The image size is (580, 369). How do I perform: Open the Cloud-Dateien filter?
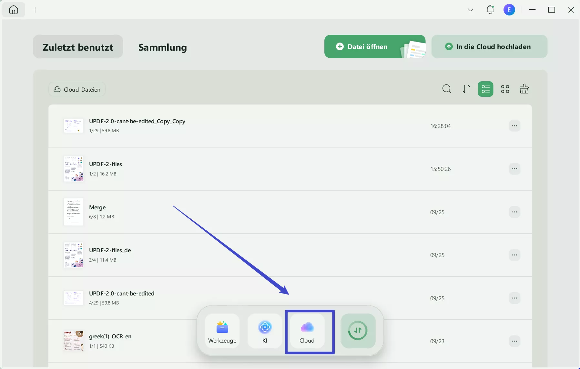(77, 89)
